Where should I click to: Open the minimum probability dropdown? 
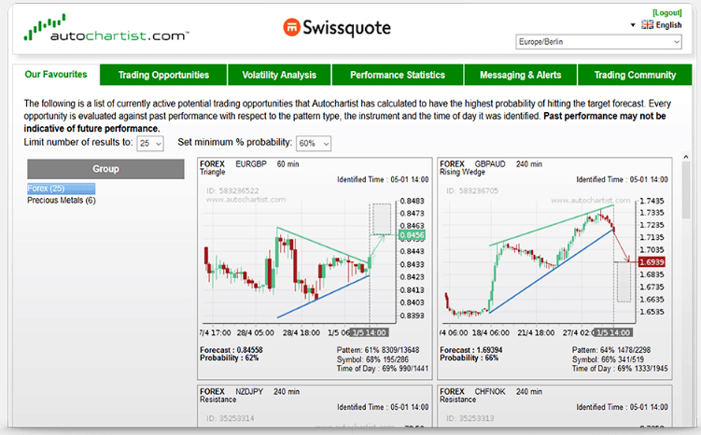(314, 144)
